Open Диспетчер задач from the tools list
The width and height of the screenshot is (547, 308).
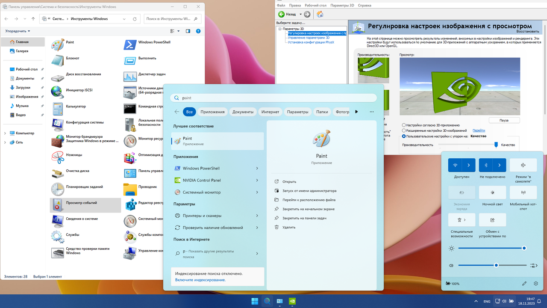click(130, 77)
